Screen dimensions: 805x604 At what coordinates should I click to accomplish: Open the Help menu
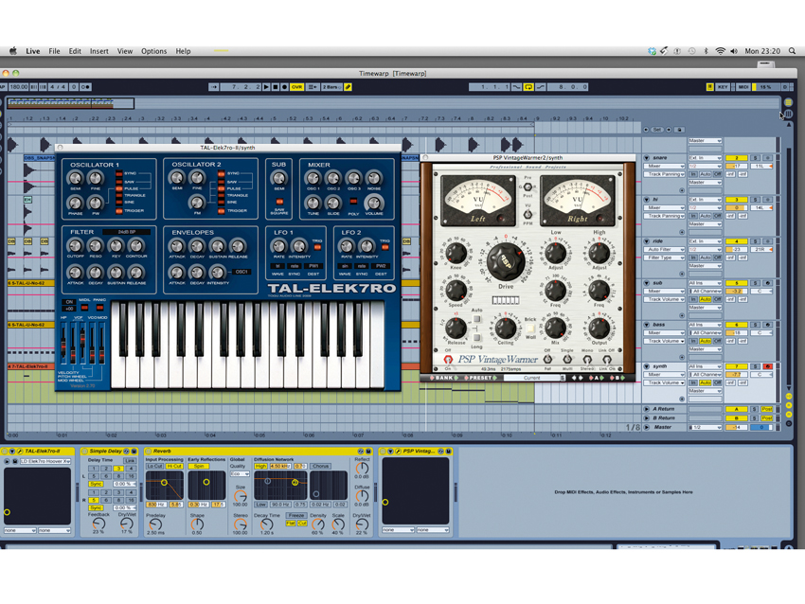click(x=183, y=51)
